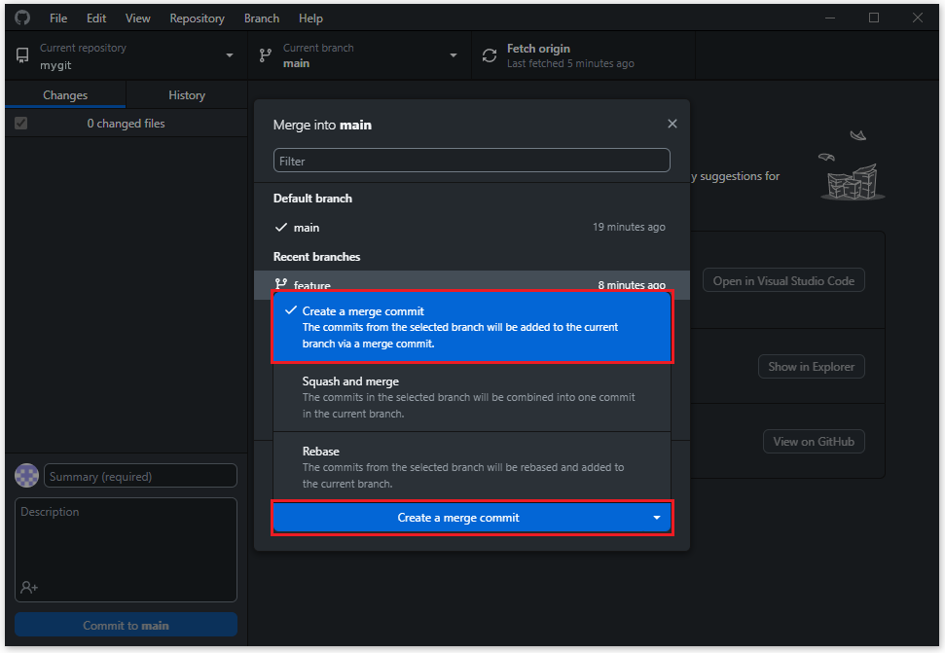Click Open in Visual Studio Code button
Screen dimensions: 945x653
pyautogui.click(x=783, y=280)
